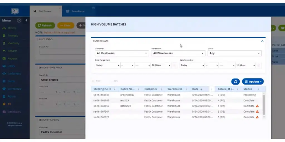Click the Orders icon in the sidebar
The image size is (285, 142).
click(x=4, y=28)
